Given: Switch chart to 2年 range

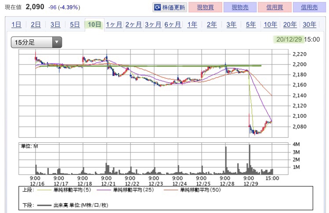Looking at the screenshot, I should pos(212,25).
